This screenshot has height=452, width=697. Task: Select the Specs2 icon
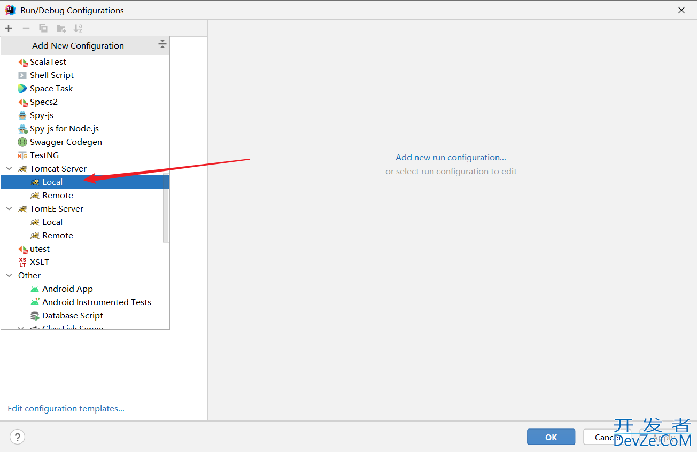point(22,102)
